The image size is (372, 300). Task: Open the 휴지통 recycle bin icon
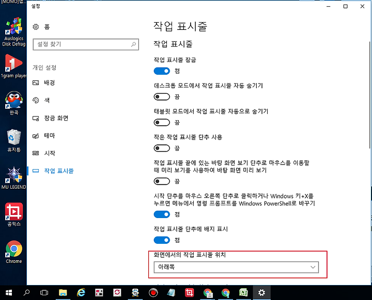point(14,140)
